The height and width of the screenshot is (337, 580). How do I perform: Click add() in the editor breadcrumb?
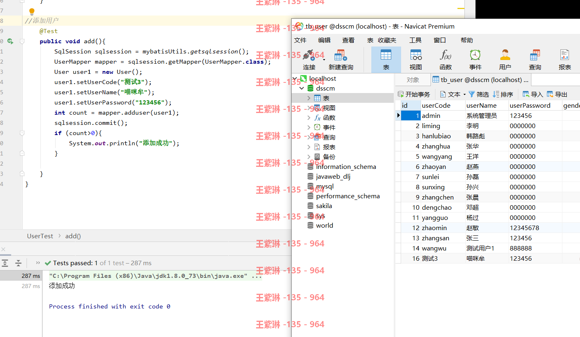(73, 236)
